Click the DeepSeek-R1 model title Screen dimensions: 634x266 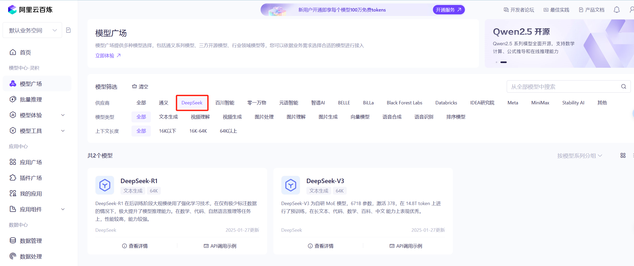point(139,181)
